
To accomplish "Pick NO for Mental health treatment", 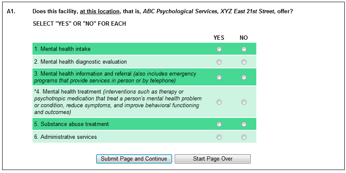I will click(x=244, y=102).
